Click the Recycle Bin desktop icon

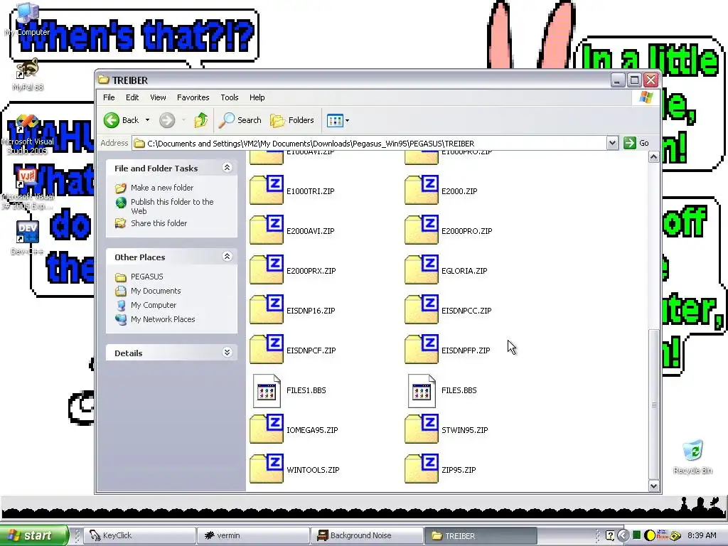(692, 457)
